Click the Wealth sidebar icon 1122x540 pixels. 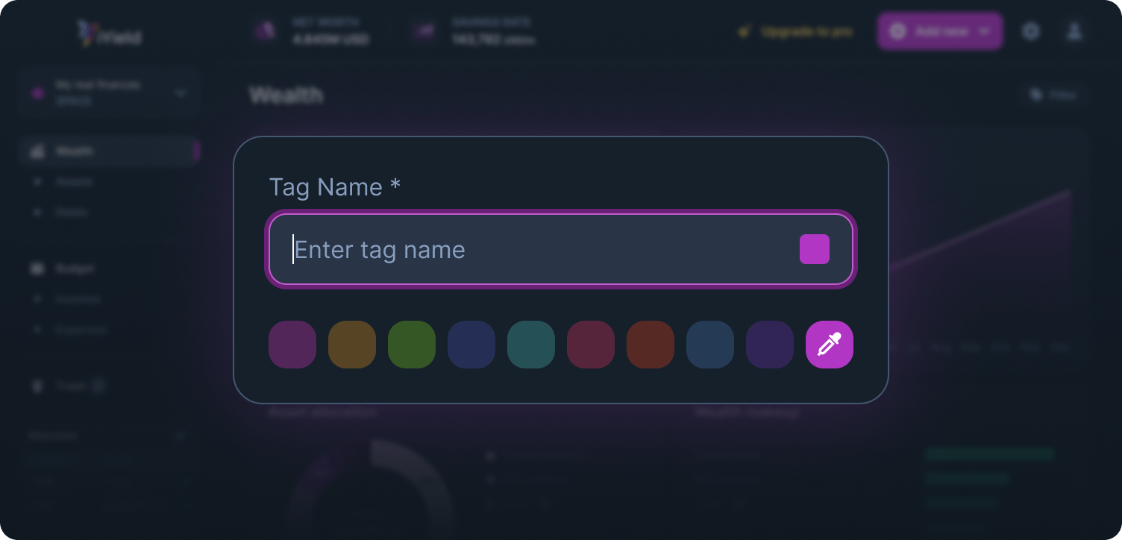coord(37,151)
